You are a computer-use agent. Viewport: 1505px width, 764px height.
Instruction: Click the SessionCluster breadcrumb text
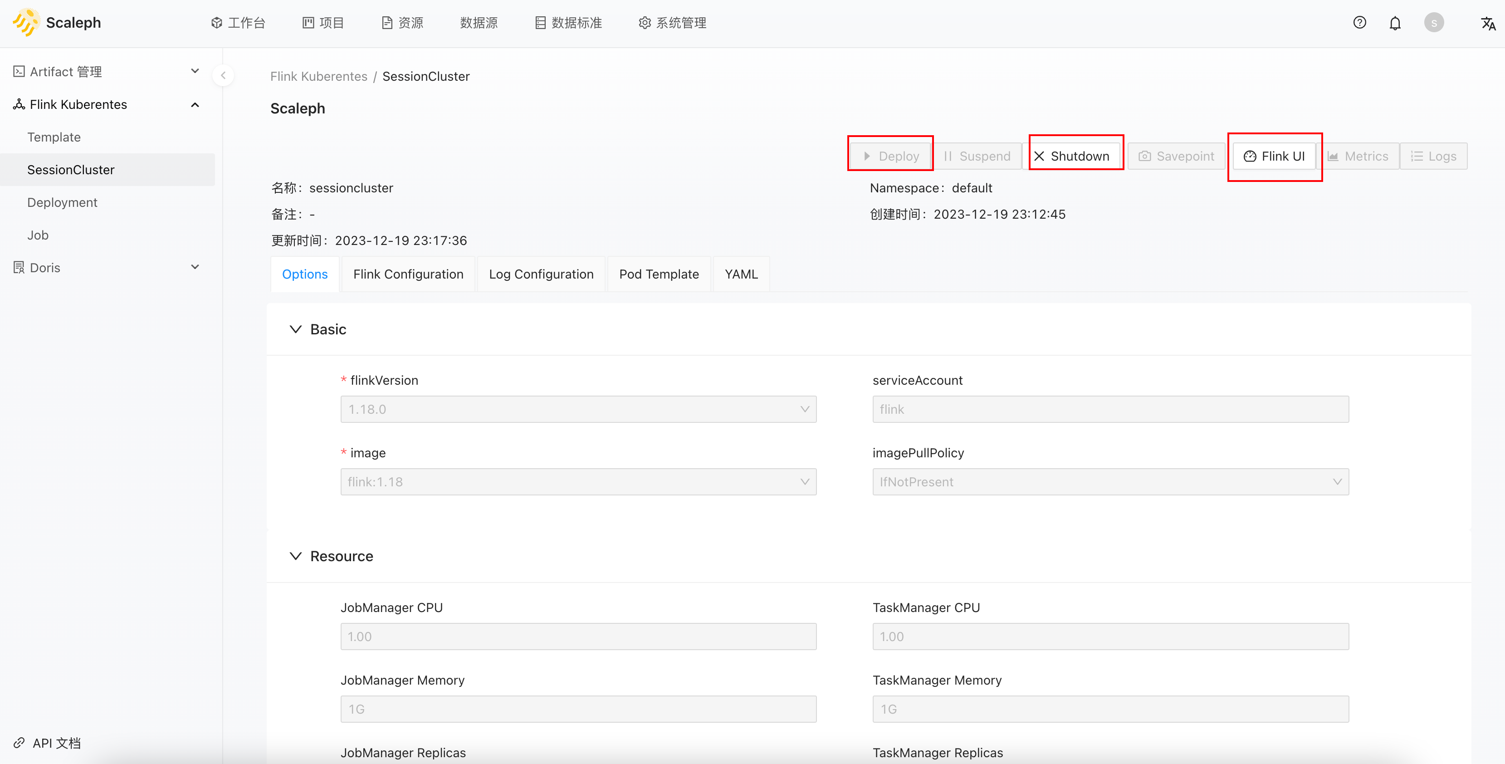[x=426, y=77]
